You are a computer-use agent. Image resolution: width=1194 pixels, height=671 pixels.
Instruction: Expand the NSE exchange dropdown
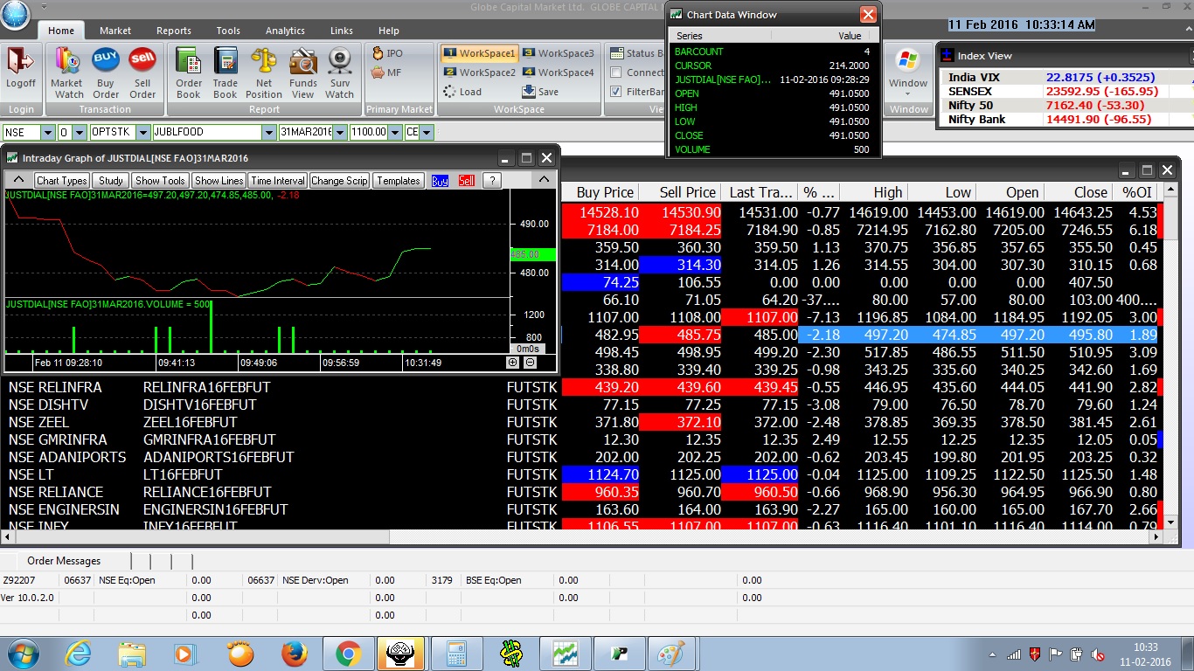click(x=47, y=133)
